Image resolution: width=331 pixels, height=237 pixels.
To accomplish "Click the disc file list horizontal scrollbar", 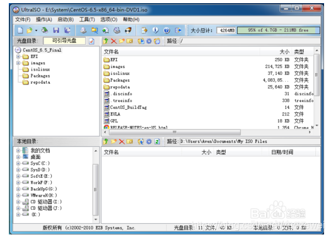I will tap(175, 132).
